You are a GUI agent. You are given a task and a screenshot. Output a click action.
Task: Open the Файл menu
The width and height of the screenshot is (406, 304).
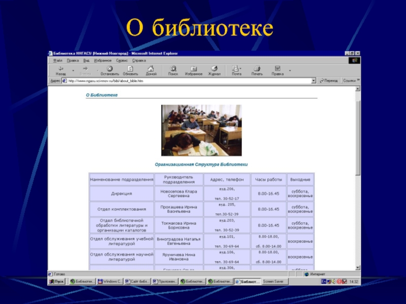(x=57, y=60)
